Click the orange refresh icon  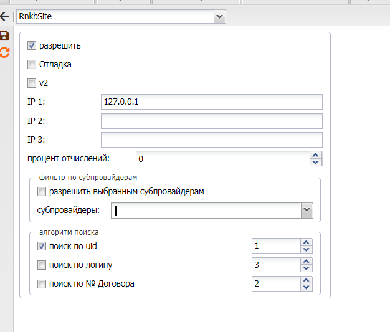pyautogui.click(x=5, y=52)
